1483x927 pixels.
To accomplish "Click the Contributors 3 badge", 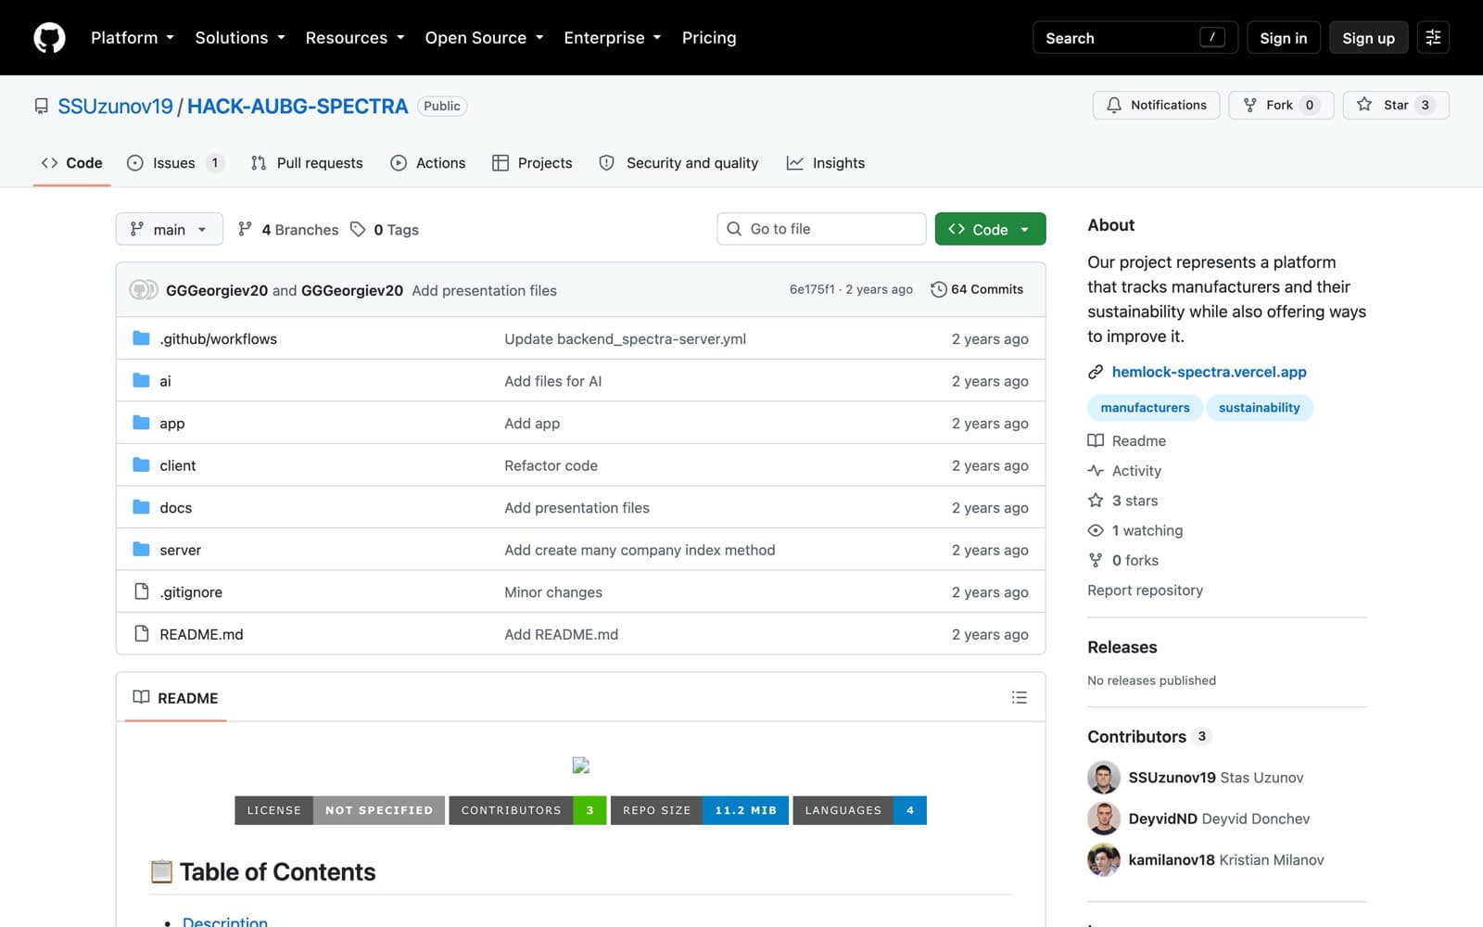I will pyautogui.click(x=1201, y=736).
